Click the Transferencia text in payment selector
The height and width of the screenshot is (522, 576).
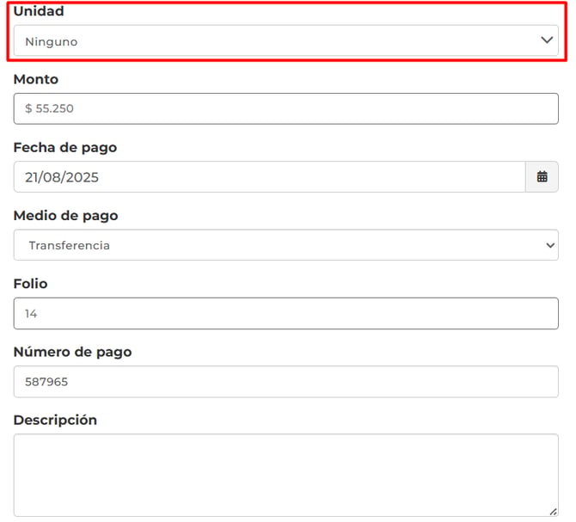[x=69, y=245]
